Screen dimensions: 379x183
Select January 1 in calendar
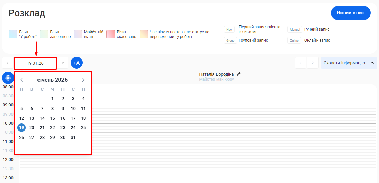[52, 99]
